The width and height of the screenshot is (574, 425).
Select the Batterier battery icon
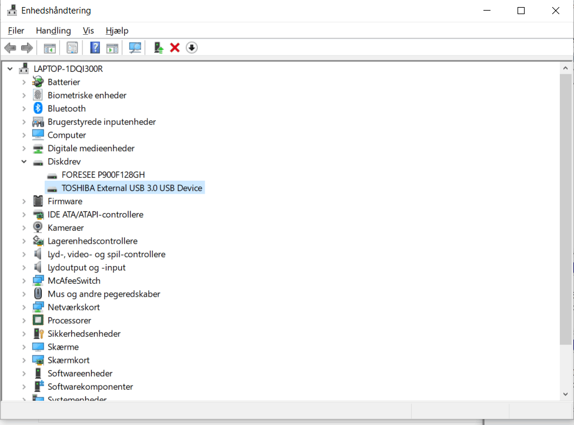pyautogui.click(x=38, y=82)
